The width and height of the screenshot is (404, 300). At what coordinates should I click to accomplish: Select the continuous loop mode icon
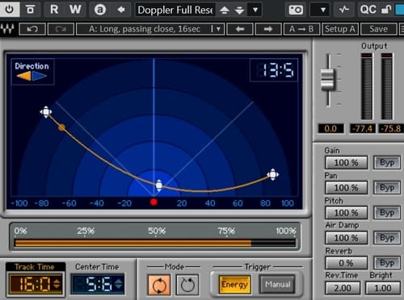(x=159, y=285)
